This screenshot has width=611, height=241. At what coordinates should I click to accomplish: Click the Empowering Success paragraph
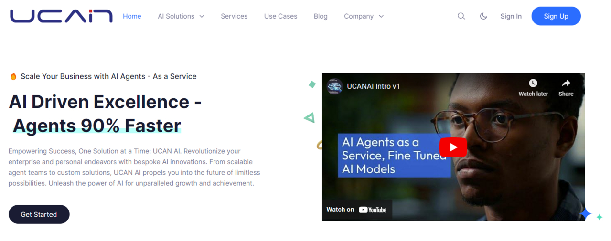(134, 167)
